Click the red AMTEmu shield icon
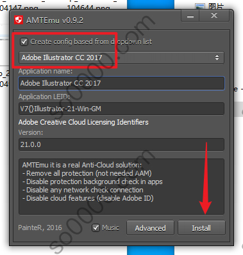 coord(19,20)
